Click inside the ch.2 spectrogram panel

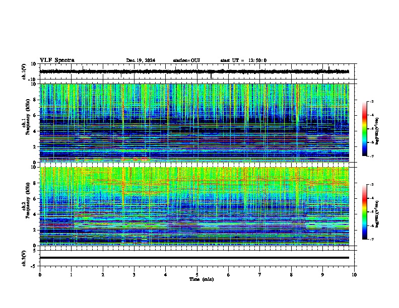(194, 206)
